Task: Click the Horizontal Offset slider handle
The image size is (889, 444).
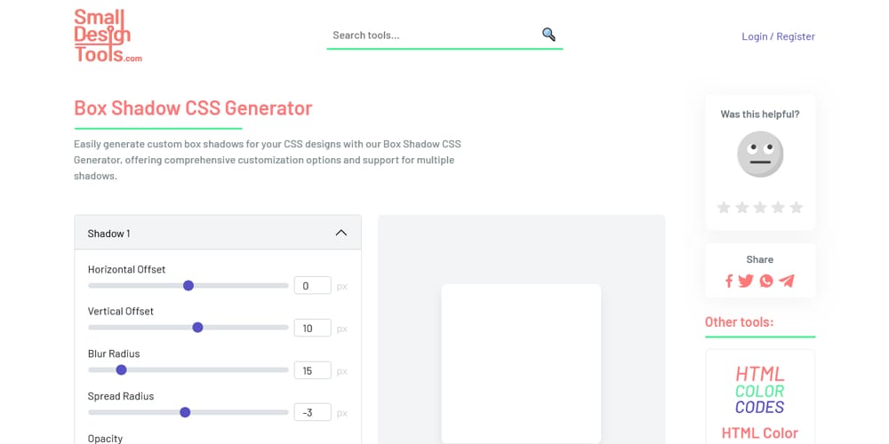Action: [x=188, y=285]
